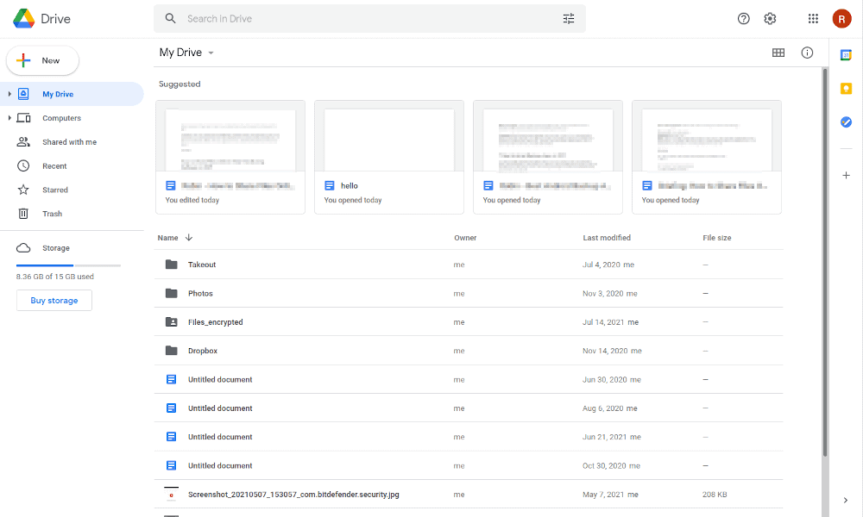Click the storage usage progress bar
The image size is (863, 517).
[x=68, y=265]
